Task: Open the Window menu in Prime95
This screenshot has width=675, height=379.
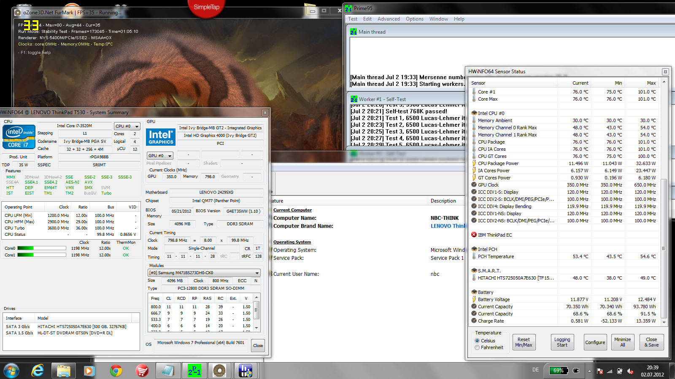Action: pos(439,19)
